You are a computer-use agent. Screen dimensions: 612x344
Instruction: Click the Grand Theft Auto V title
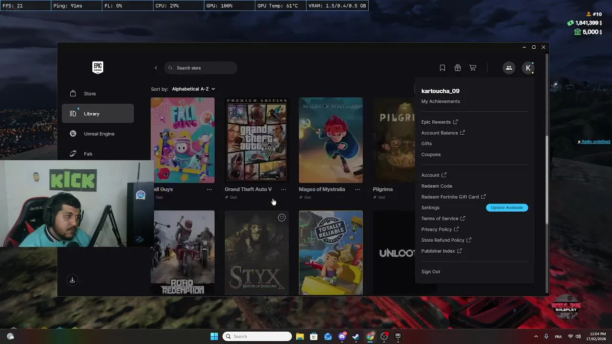(248, 189)
